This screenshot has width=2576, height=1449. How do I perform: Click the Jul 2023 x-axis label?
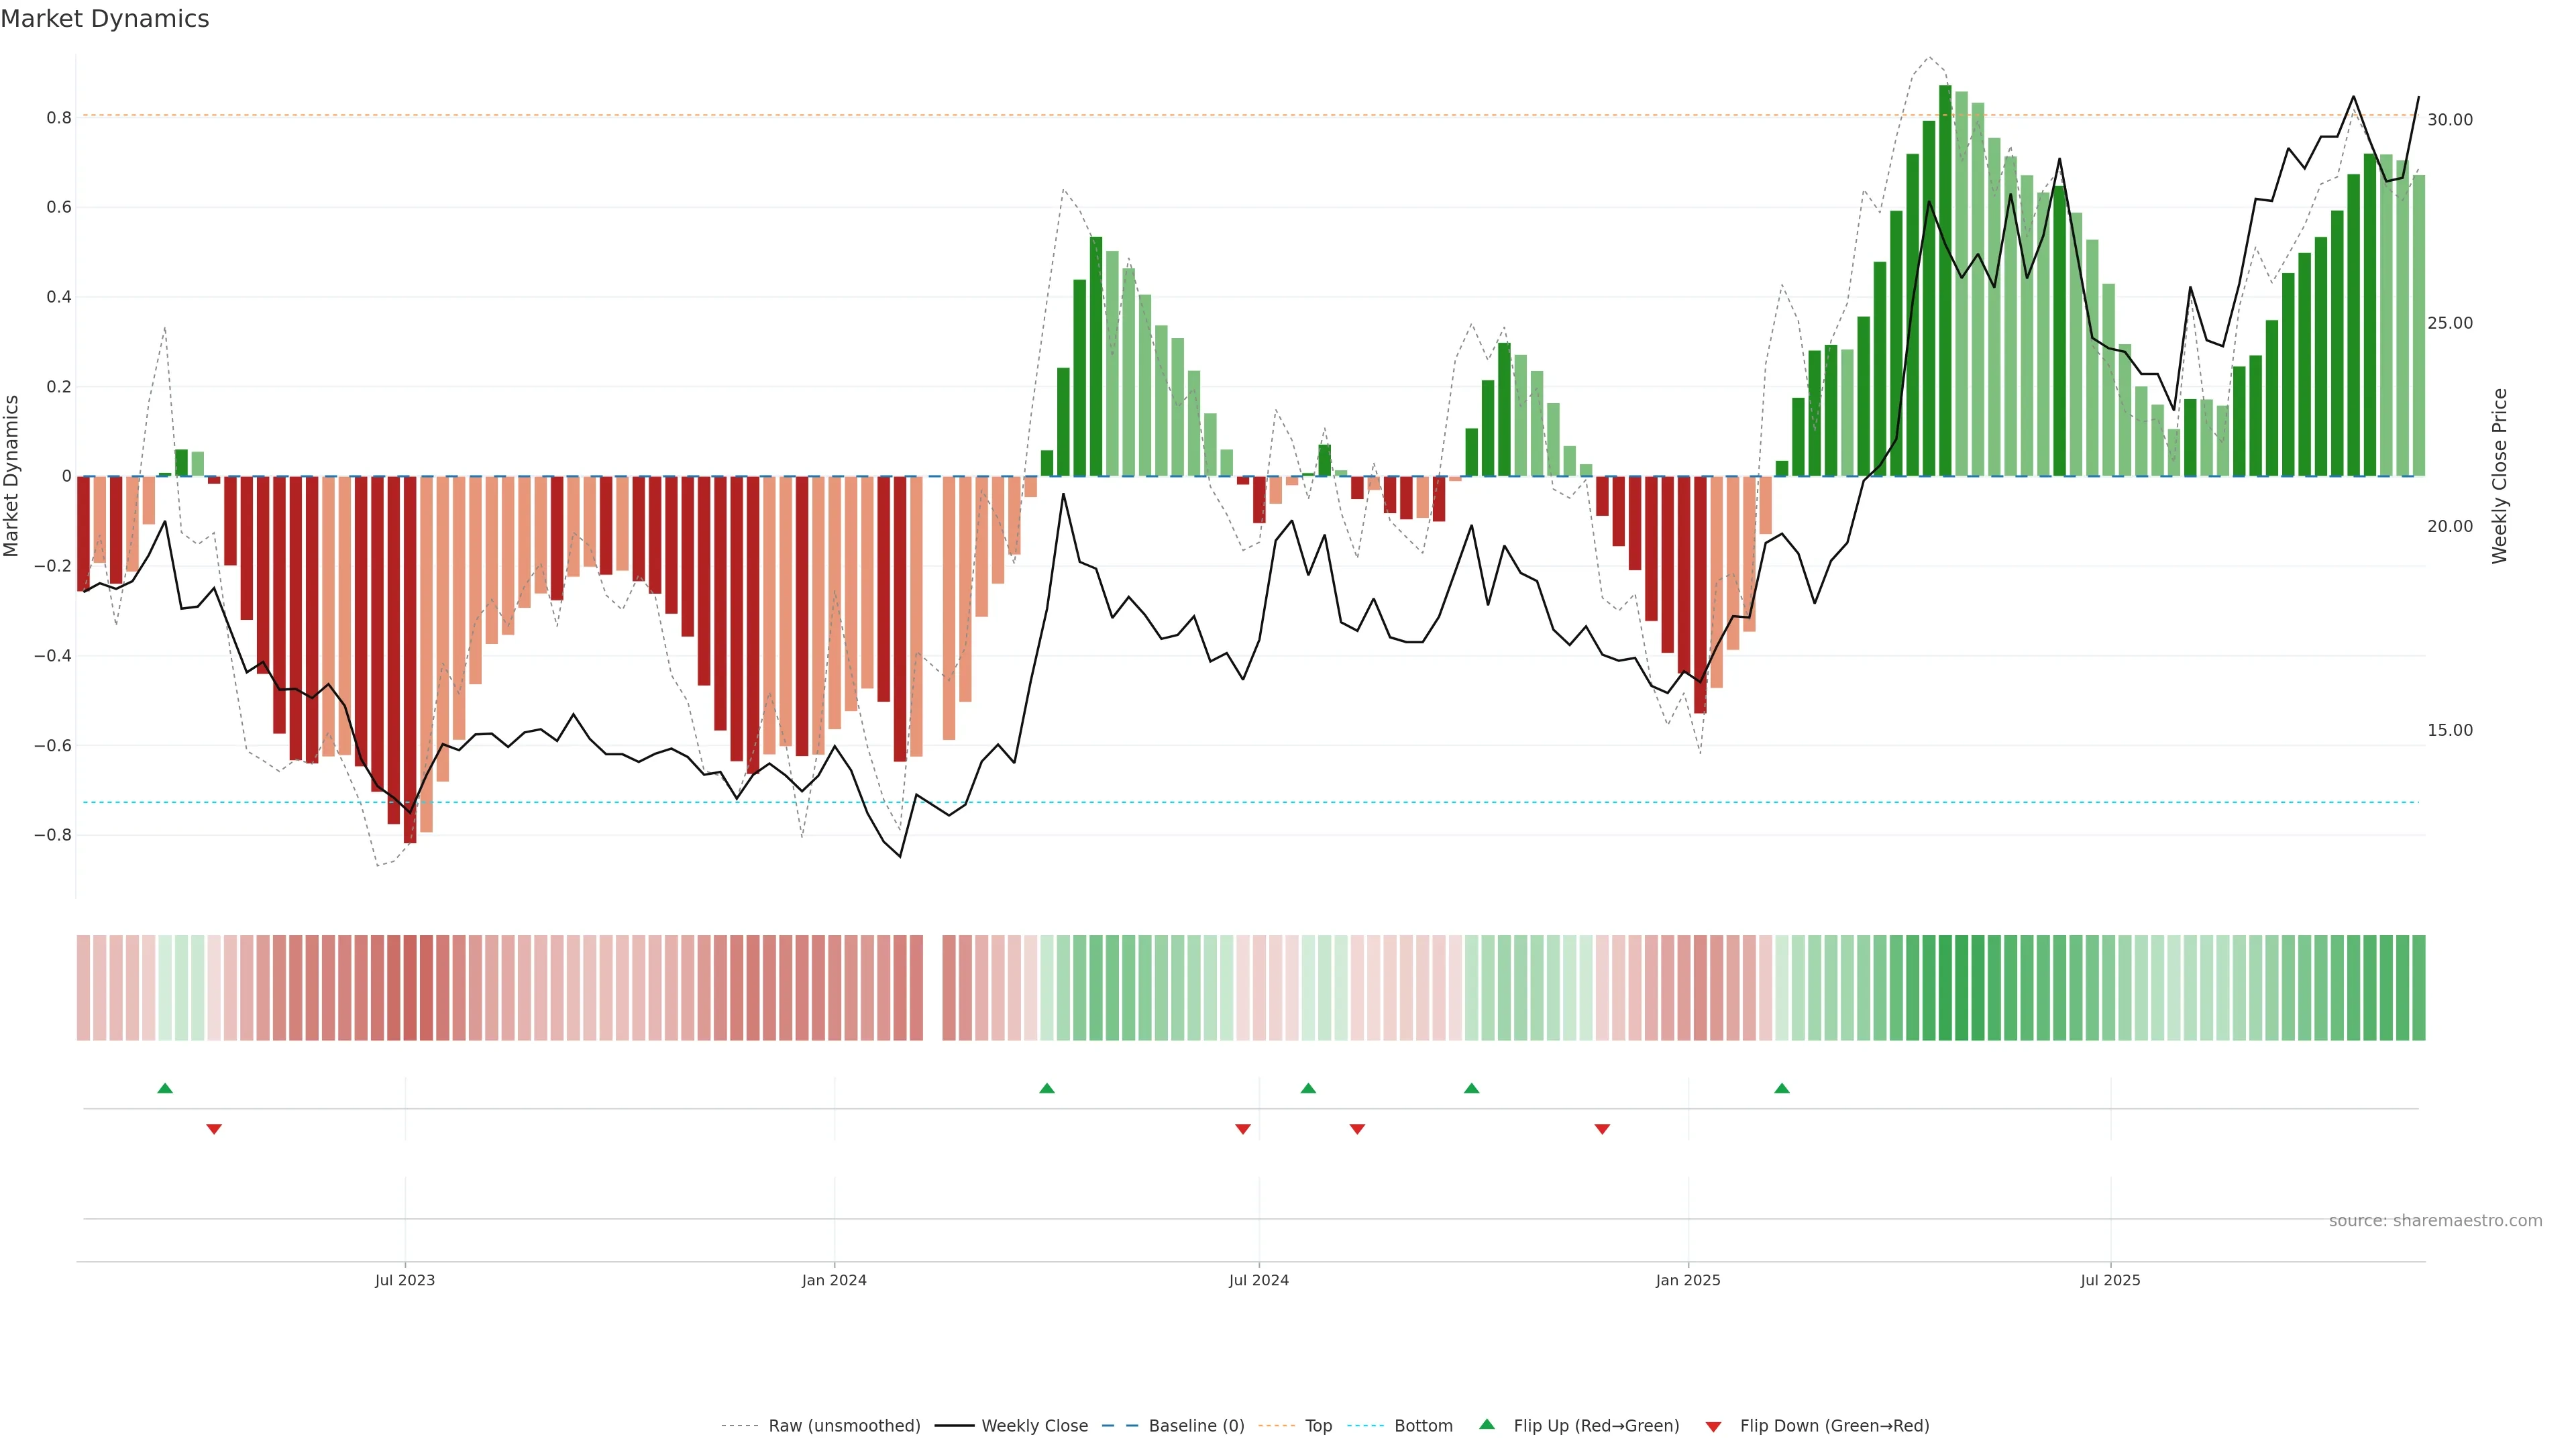[405, 1280]
